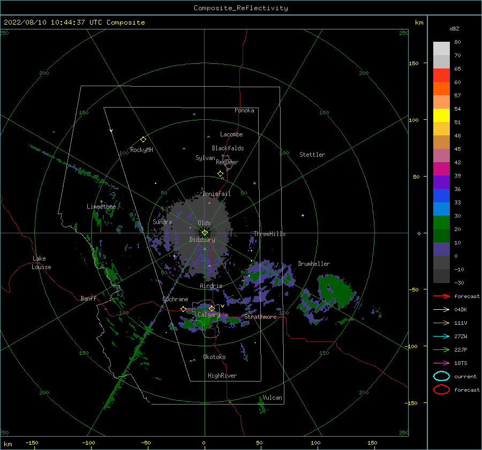Pick the bright yellow swatch in dBZ legend
Screen dimensions: 482x450
[441, 115]
